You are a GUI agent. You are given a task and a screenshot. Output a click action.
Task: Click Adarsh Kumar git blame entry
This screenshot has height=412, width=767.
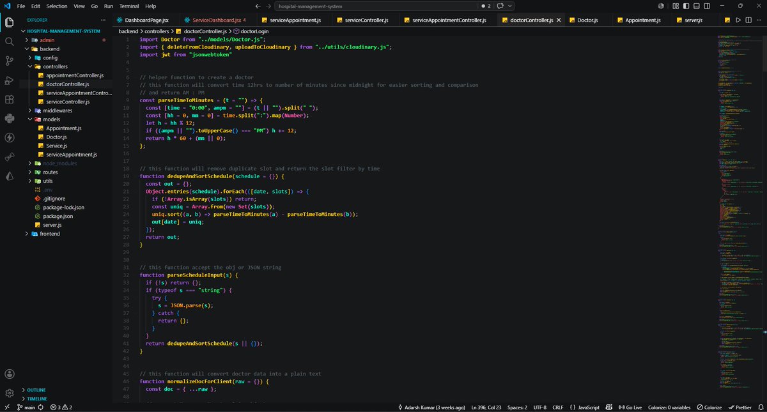click(x=431, y=407)
